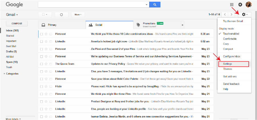Open the Gmail product switcher dropdown
The width and height of the screenshot is (257, 120).
(x=12, y=15)
